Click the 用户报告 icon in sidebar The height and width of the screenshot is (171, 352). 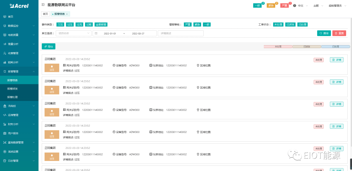coord(5,133)
